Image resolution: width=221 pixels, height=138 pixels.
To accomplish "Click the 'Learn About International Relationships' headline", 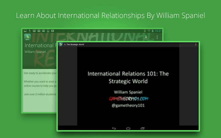I will click(110, 15).
